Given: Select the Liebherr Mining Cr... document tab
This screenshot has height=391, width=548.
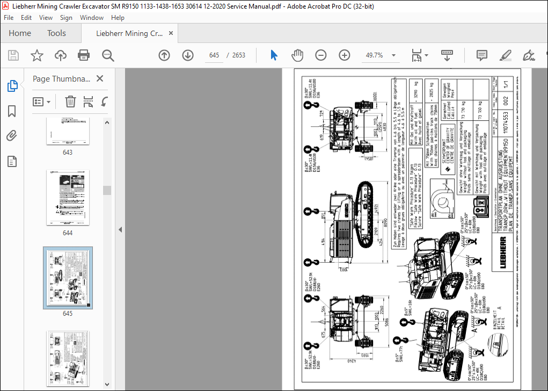Looking at the screenshot, I should click(129, 33).
